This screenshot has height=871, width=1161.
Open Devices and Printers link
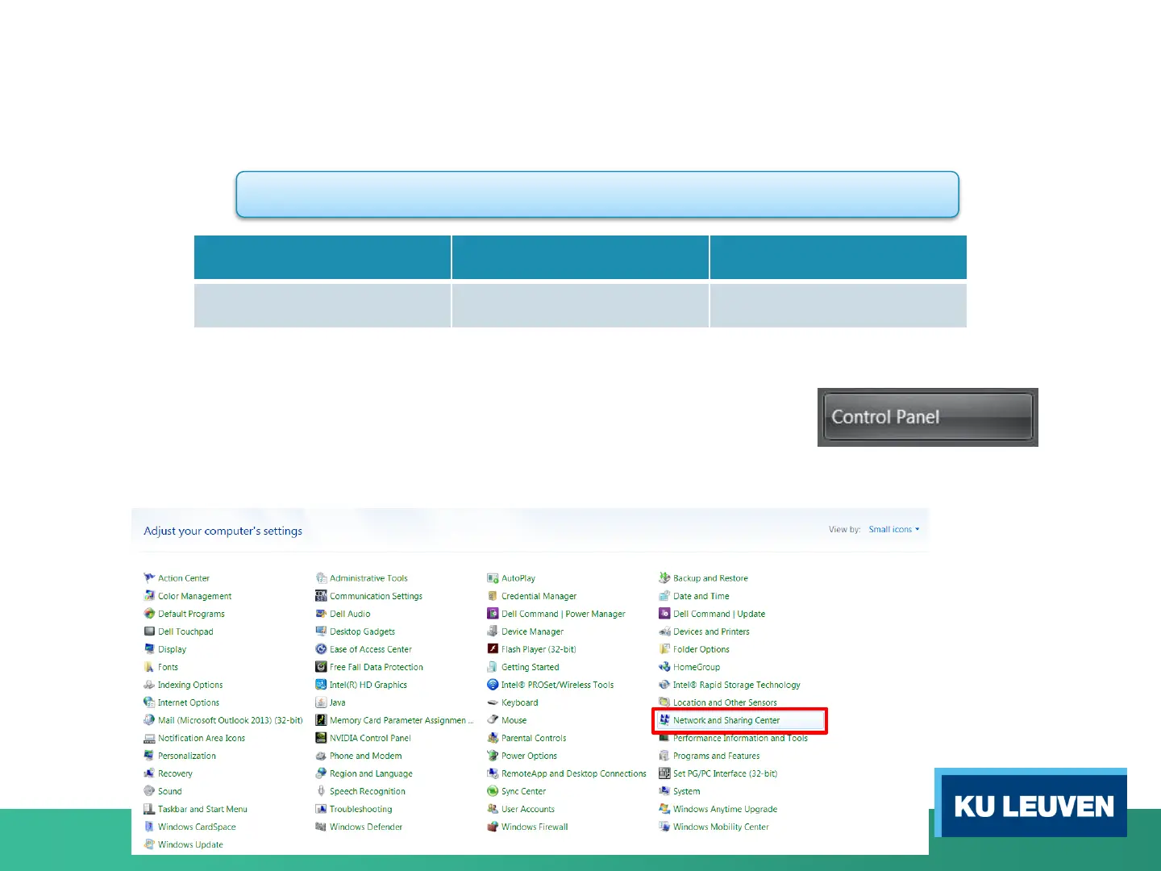[x=711, y=631]
